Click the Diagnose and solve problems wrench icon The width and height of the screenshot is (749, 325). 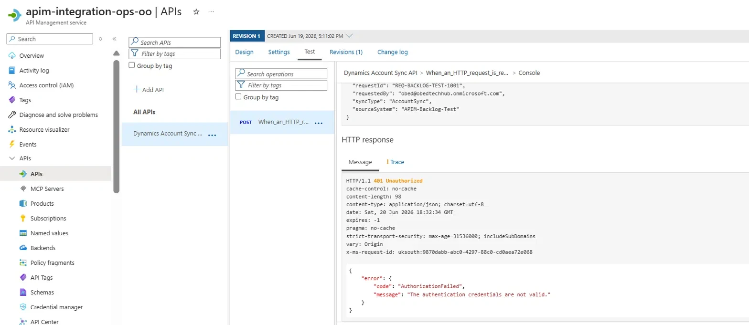click(12, 115)
